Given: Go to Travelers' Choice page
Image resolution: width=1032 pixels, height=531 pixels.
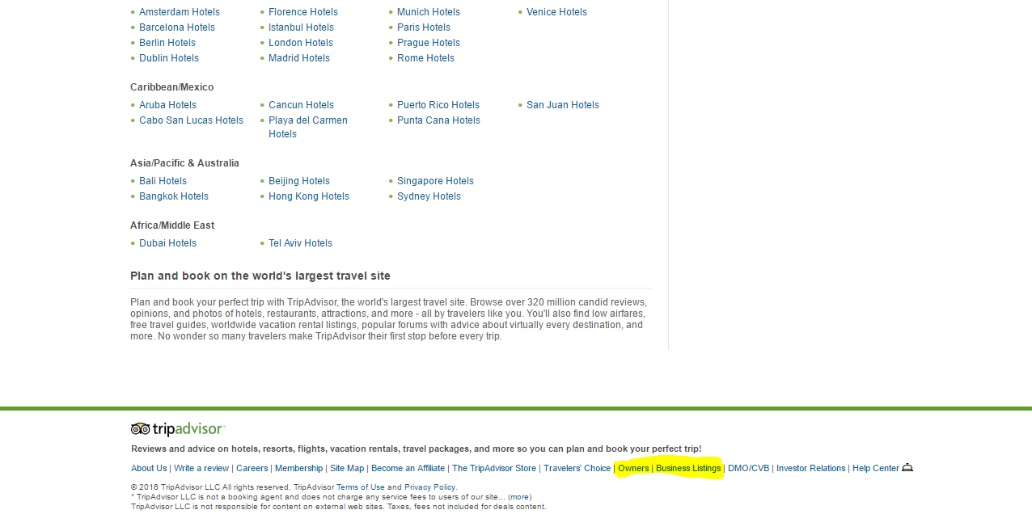Looking at the screenshot, I should click(x=577, y=469).
